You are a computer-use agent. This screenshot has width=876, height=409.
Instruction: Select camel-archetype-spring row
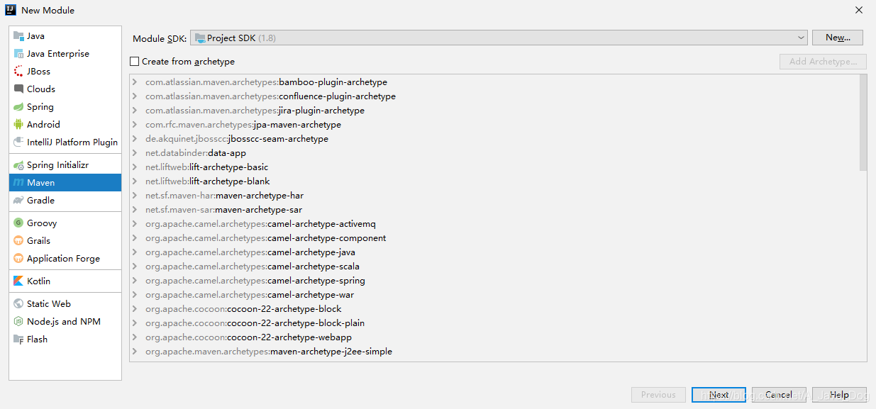coord(494,281)
